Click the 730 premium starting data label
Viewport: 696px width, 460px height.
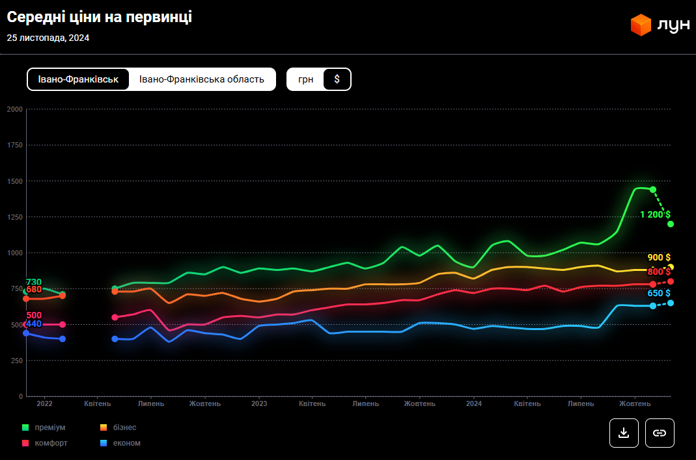pos(34,282)
